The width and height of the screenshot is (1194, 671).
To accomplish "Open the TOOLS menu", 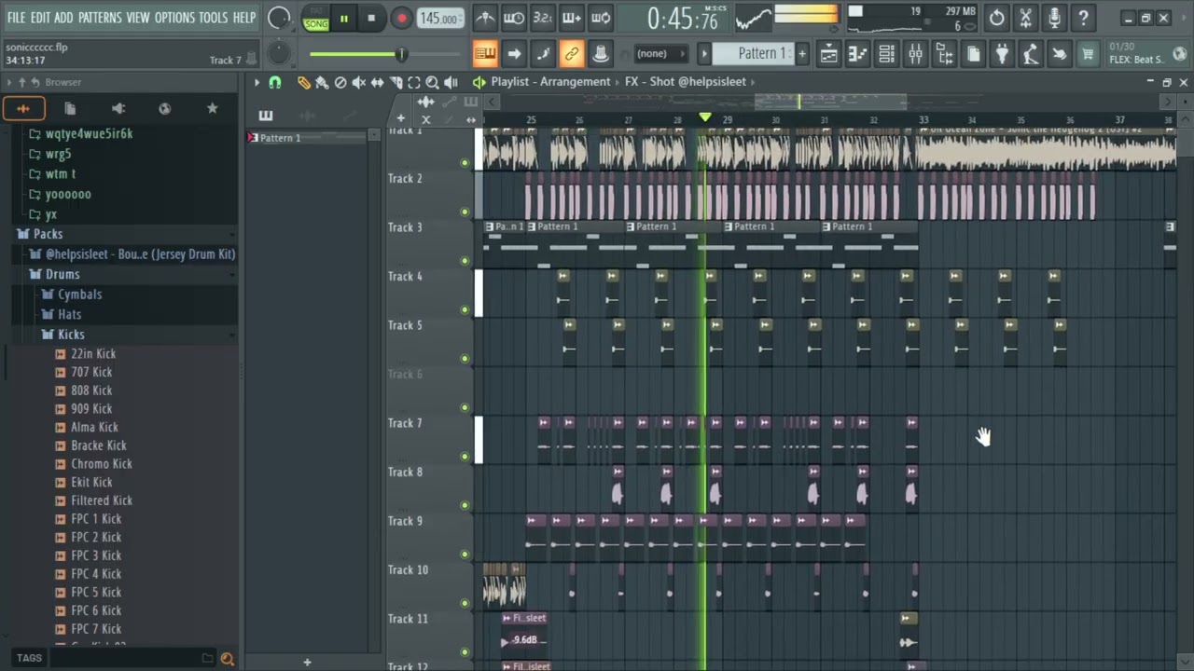I will 214,18.
